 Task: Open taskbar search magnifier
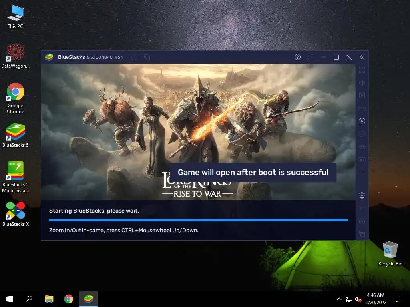tap(29, 299)
